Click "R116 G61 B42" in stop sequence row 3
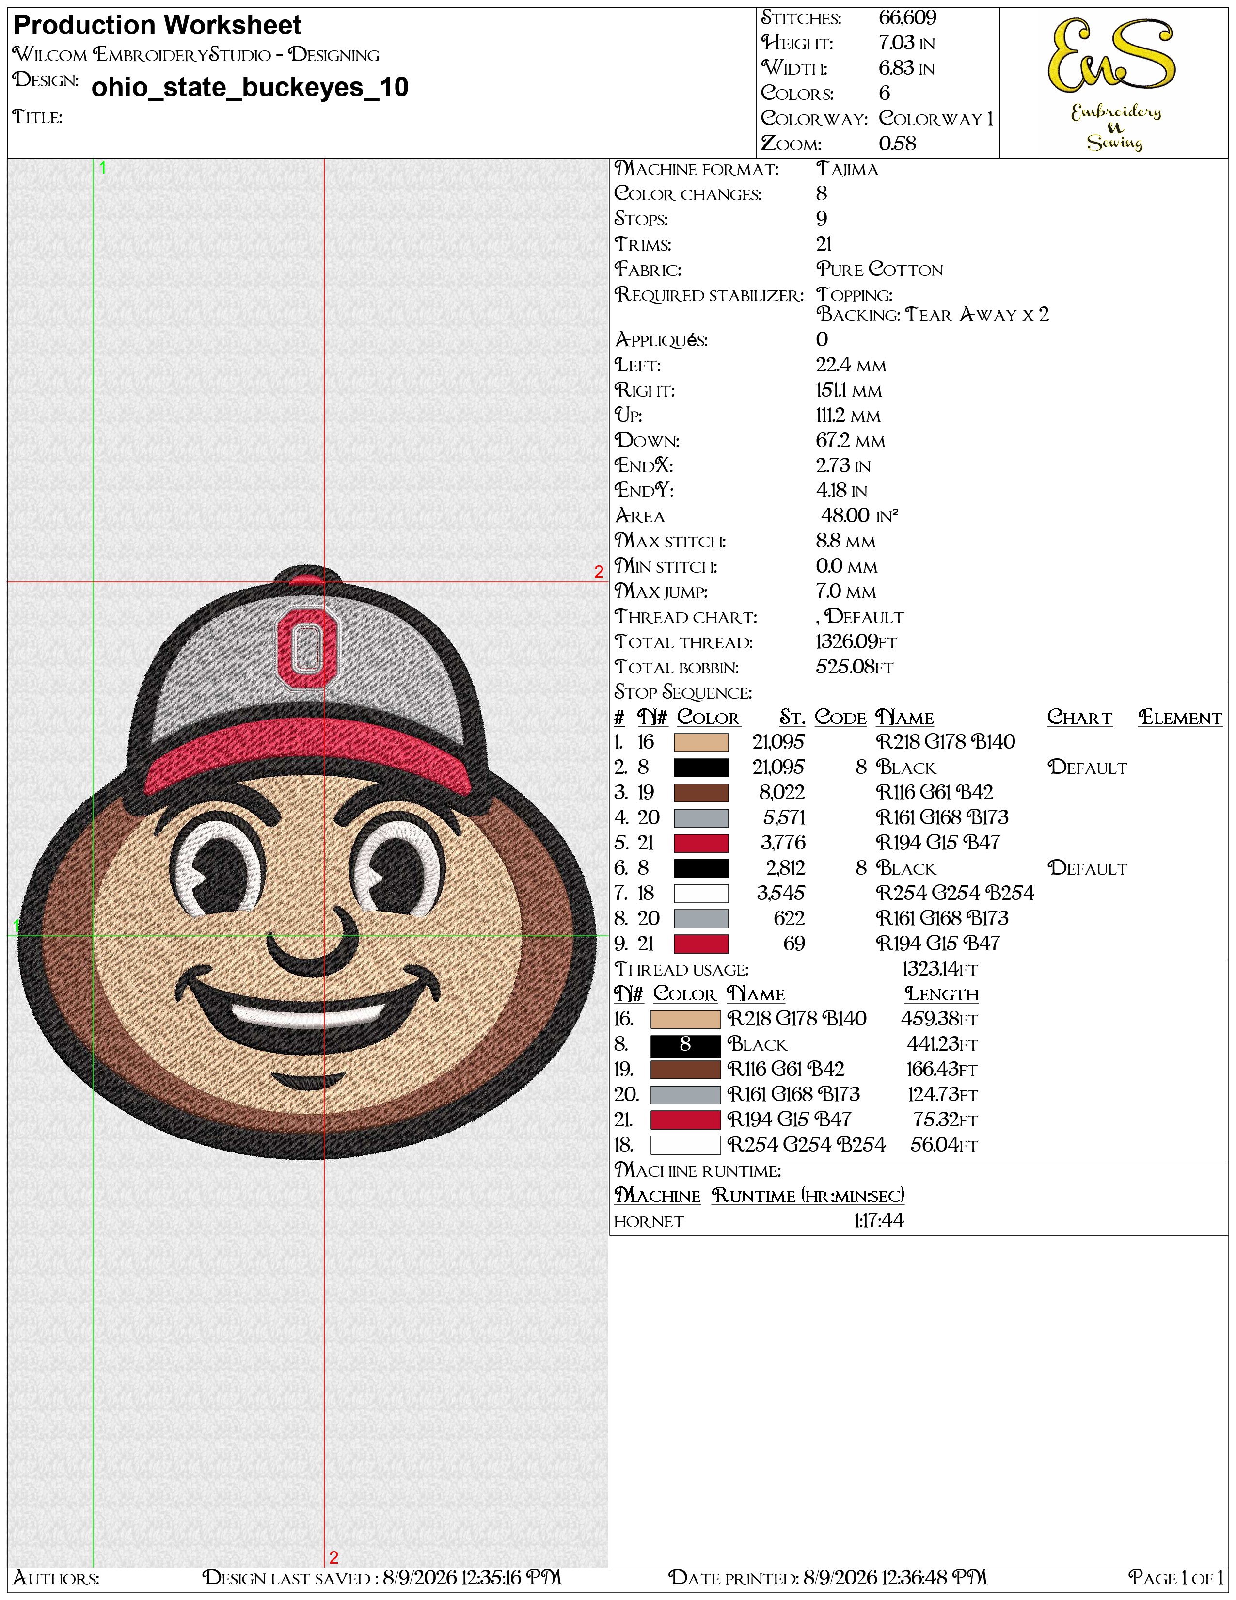The height and width of the screenshot is (1600, 1236). (x=935, y=793)
